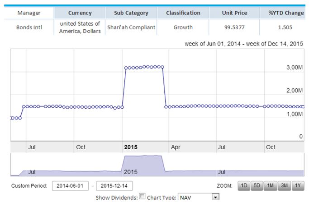Edit the custom period end date 2015-12-14
Screen dimensions: 309x207
click(114, 186)
